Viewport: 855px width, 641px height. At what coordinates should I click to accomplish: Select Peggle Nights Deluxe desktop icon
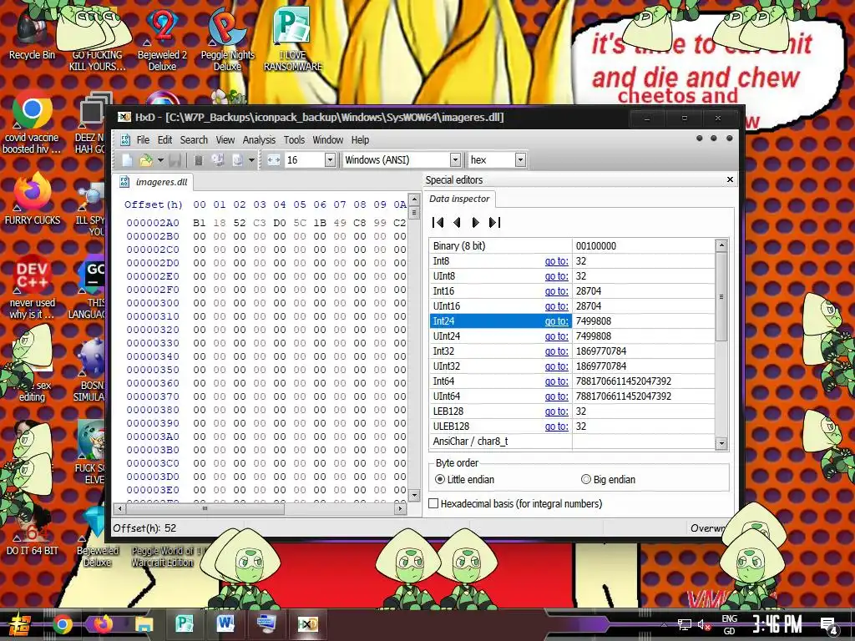pyautogui.click(x=227, y=41)
